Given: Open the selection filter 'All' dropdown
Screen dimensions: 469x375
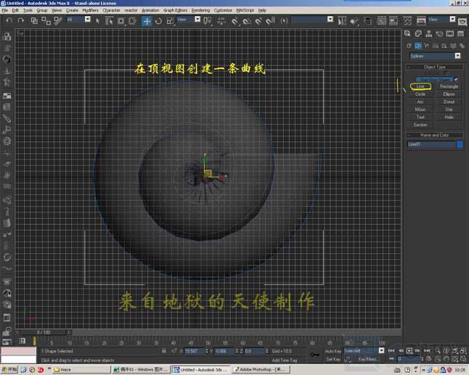Looking at the screenshot, I should 88,20.
